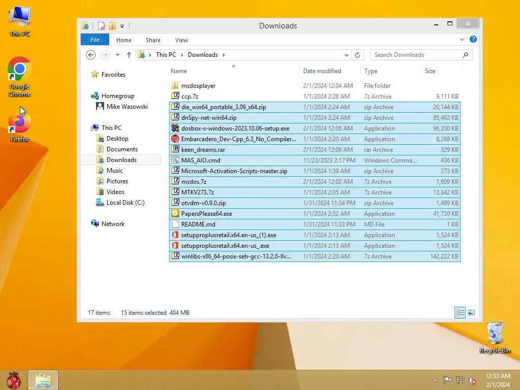Click File Explorer taskbar button
The image size is (520, 390).
pyautogui.click(x=43, y=380)
